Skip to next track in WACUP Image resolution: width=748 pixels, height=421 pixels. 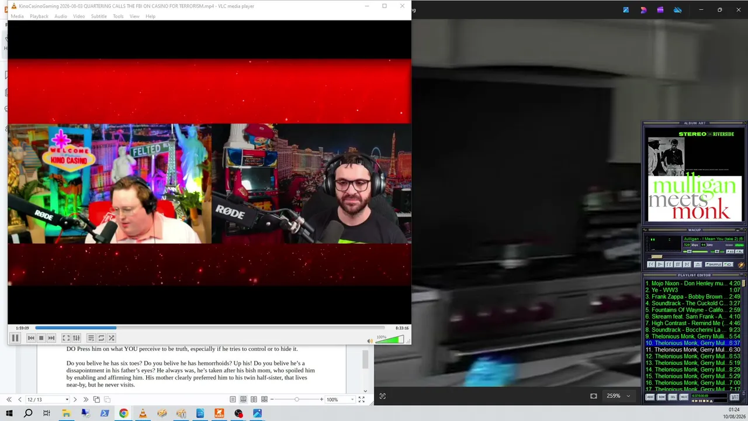(687, 264)
